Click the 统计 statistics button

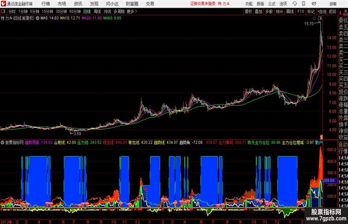279,11
